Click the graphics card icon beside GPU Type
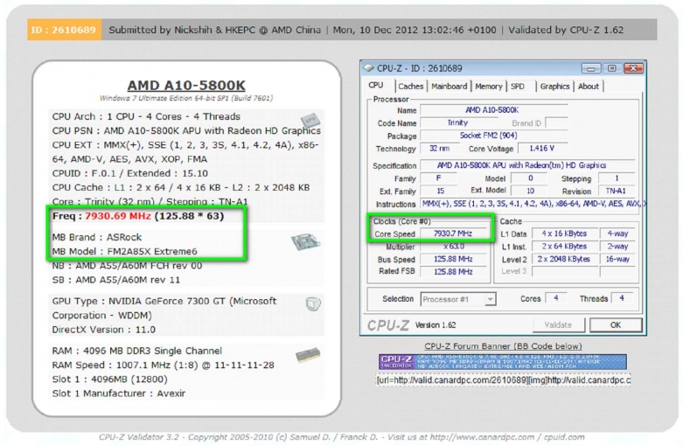683x446 pixels. (x=313, y=303)
